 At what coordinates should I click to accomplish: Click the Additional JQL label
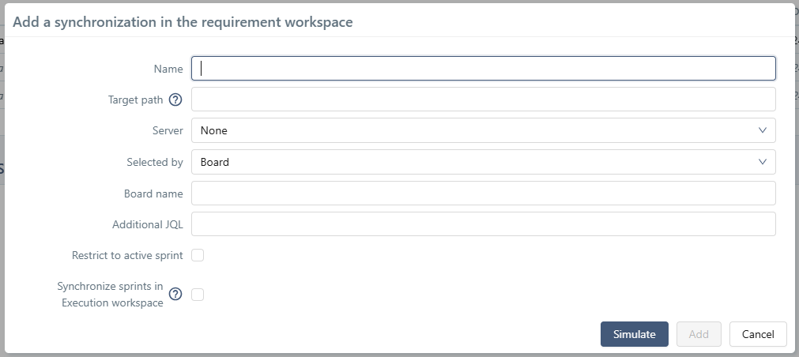point(147,224)
